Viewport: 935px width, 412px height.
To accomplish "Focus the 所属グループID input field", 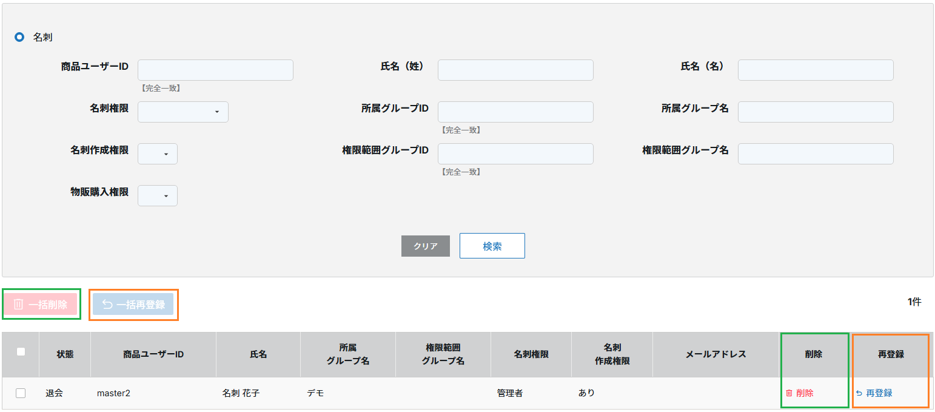I will tap(515, 112).
